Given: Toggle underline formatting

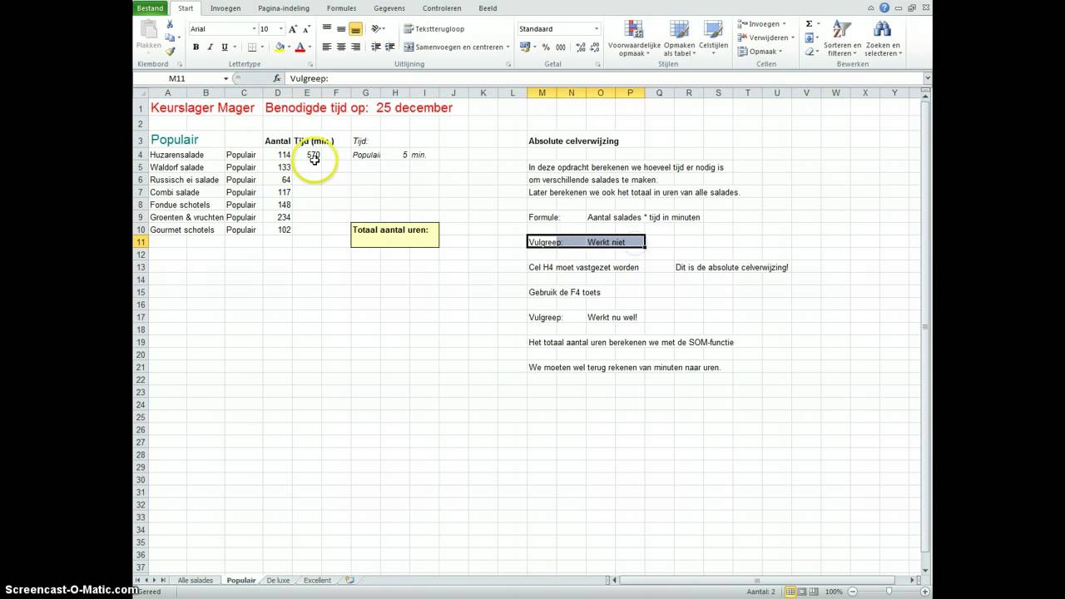Looking at the screenshot, I should click(x=225, y=47).
